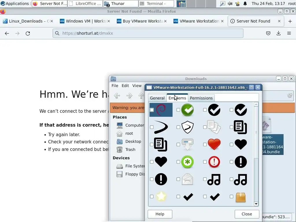Switch to Windows VM Firefox tab
This screenshot has width=296, height=222.
[x=86, y=21]
